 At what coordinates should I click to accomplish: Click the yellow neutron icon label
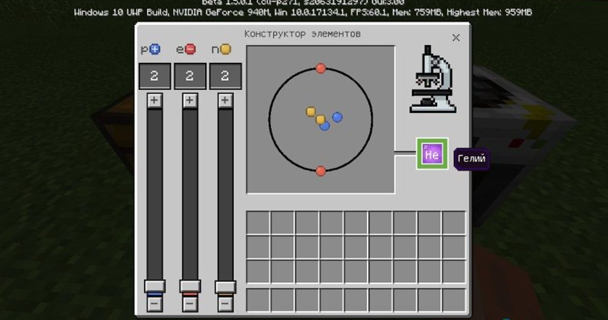225,49
